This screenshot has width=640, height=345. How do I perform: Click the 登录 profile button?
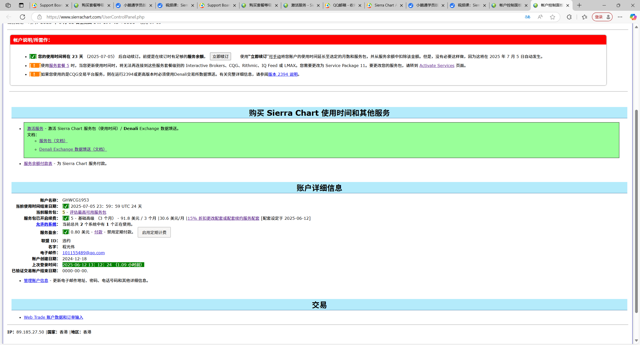[x=602, y=17]
